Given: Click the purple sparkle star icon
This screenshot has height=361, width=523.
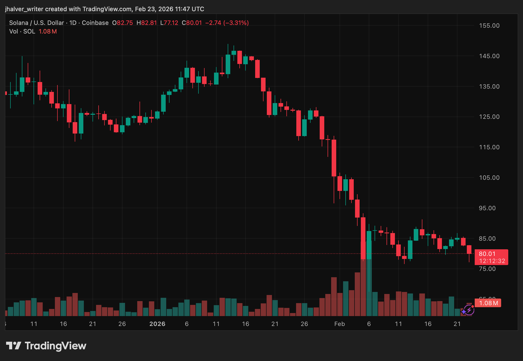Looking at the screenshot, I should [x=464, y=312].
